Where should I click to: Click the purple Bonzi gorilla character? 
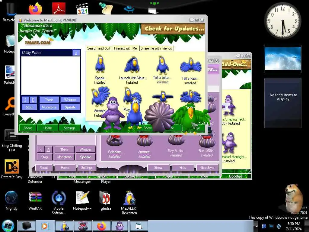coord(113,112)
